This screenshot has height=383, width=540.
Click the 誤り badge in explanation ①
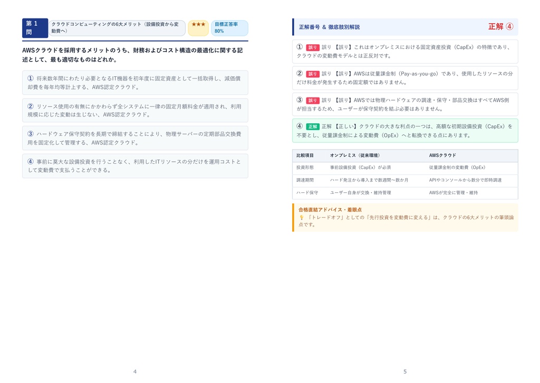[312, 47]
